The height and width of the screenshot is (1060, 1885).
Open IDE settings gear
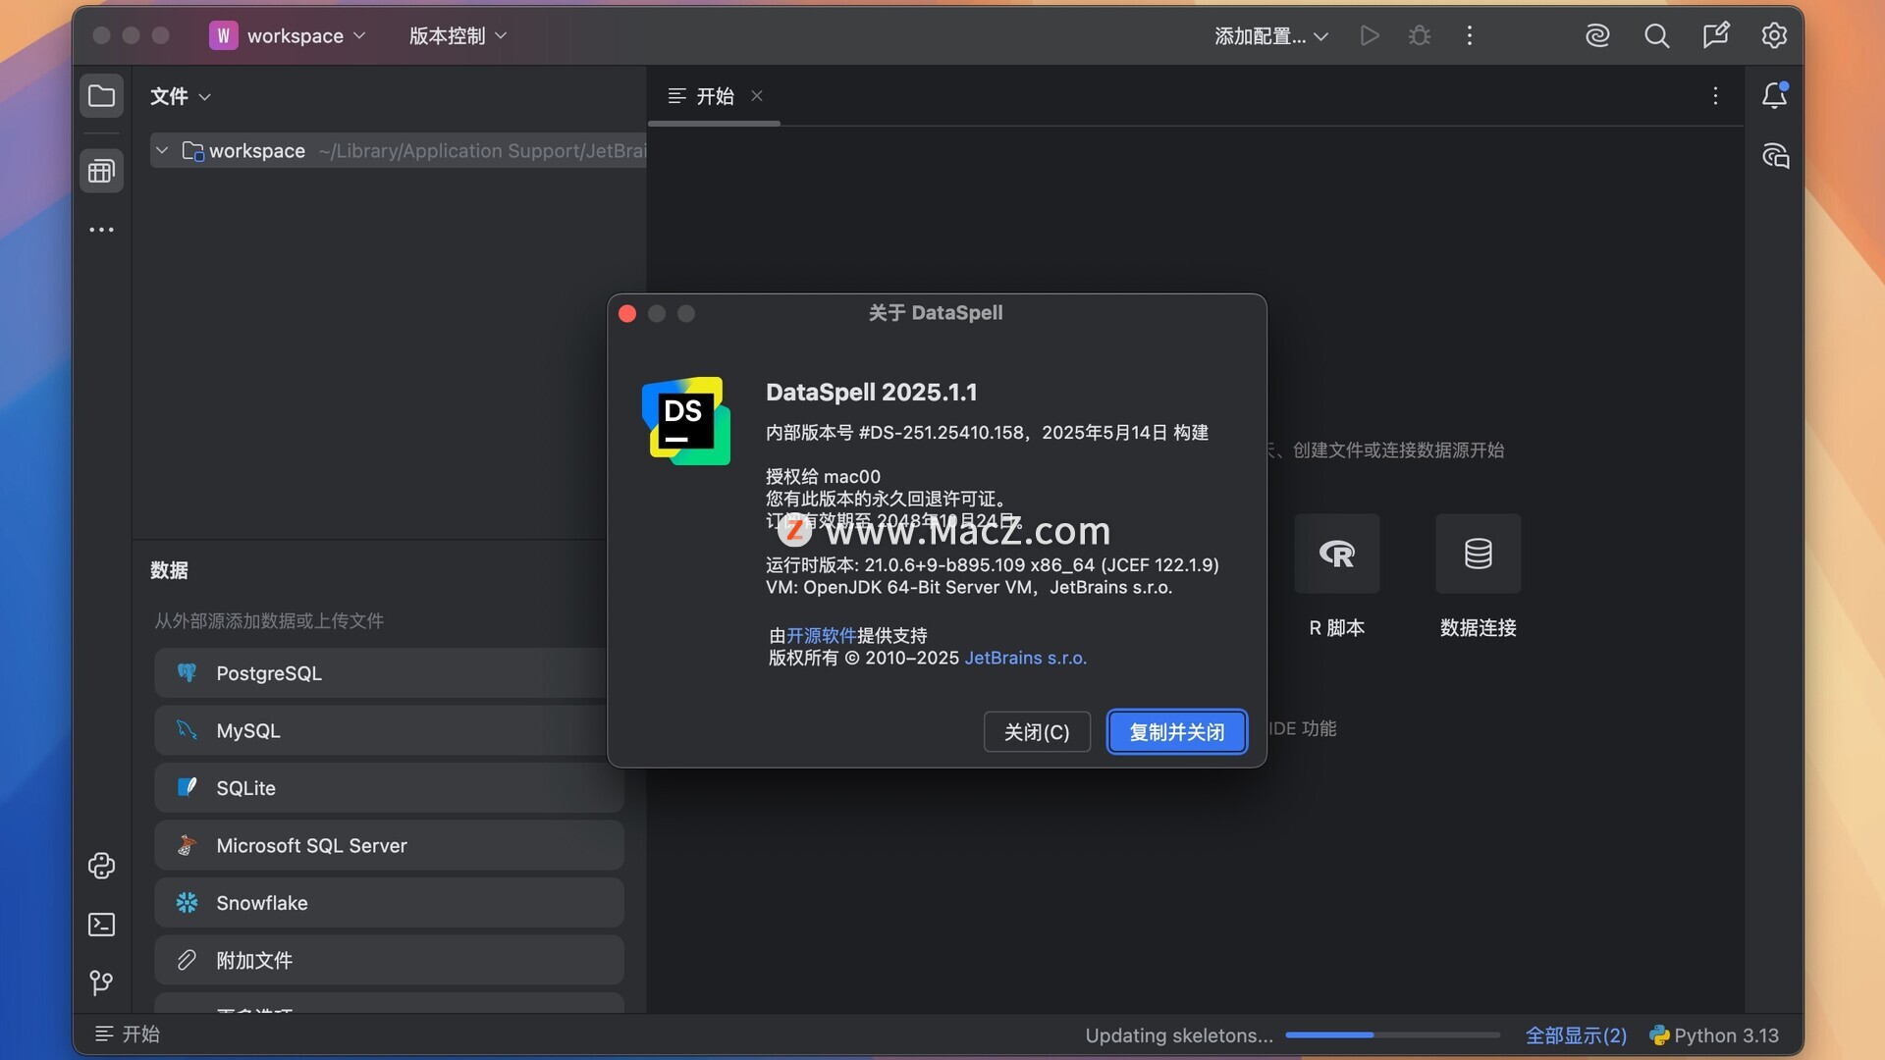click(1774, 36)
